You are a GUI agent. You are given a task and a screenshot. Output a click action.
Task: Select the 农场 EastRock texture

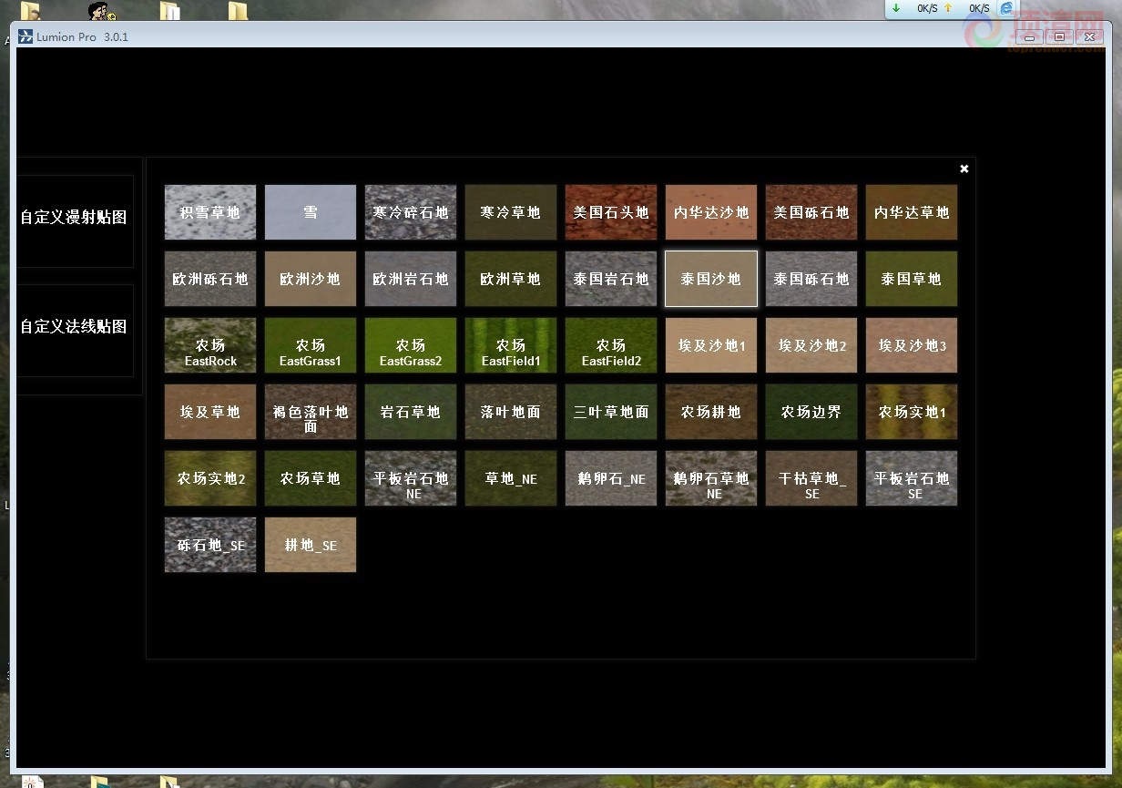[210, 345]
